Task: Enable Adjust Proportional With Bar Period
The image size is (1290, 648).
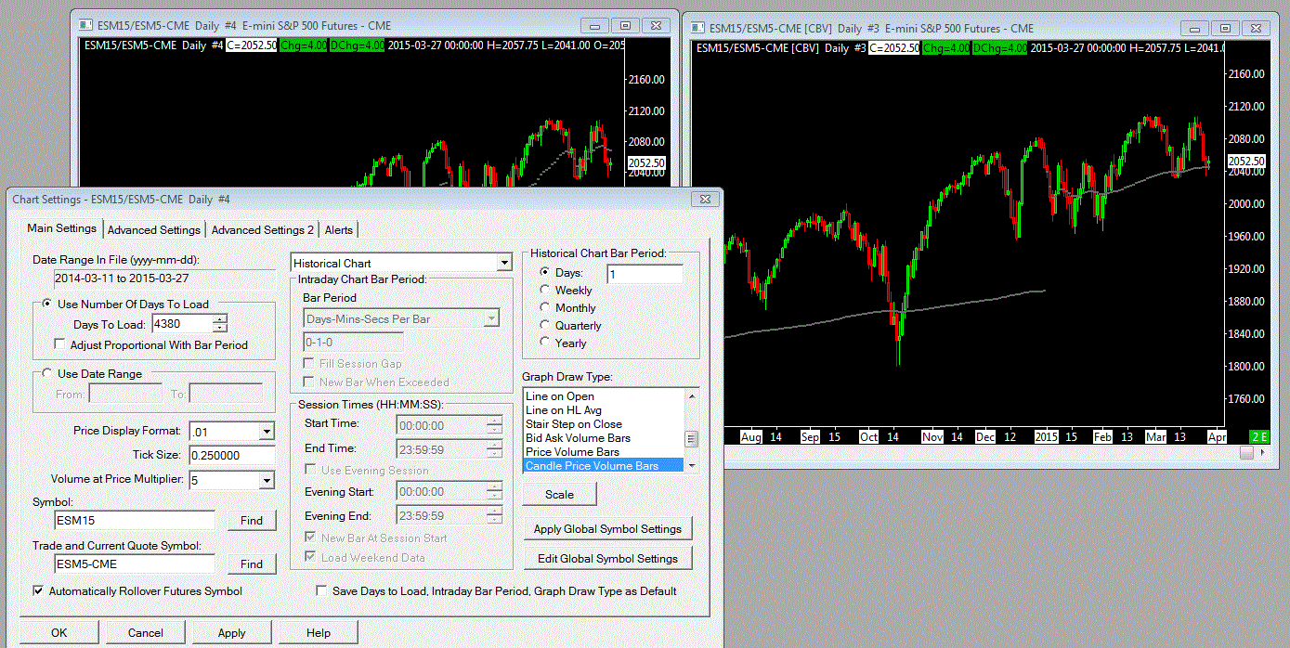Action: coord(150,344)
